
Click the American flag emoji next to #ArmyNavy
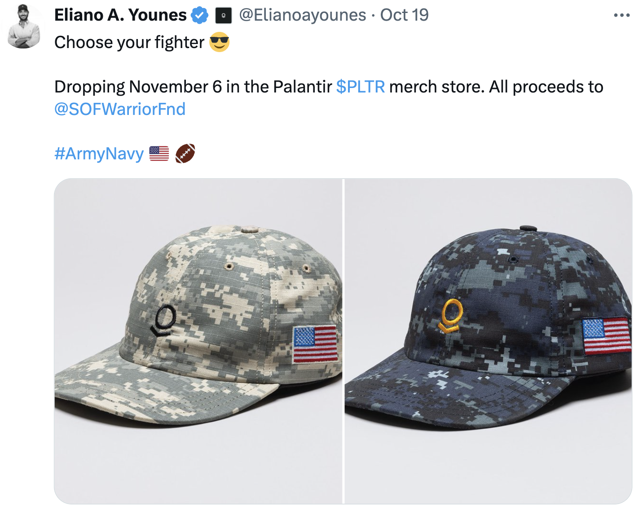(158, 154)
